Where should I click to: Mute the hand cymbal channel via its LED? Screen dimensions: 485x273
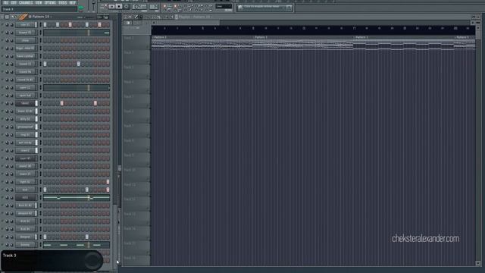pos(2,56)
